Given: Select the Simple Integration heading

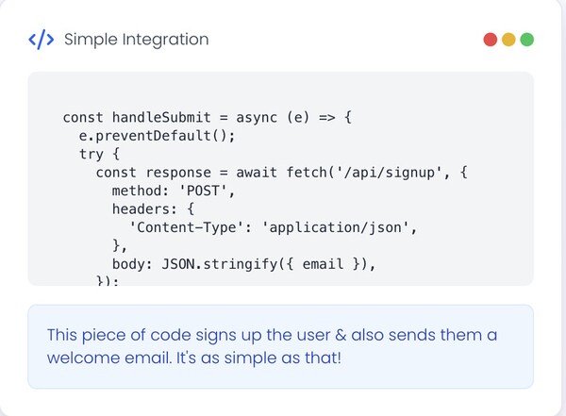Looking at the screenshot, I should 136,40.
